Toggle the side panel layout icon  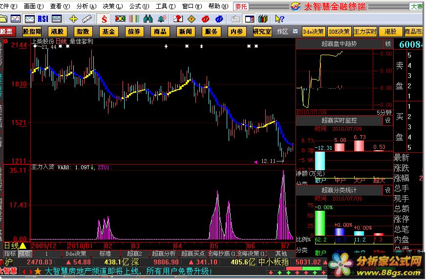(249, 19)
